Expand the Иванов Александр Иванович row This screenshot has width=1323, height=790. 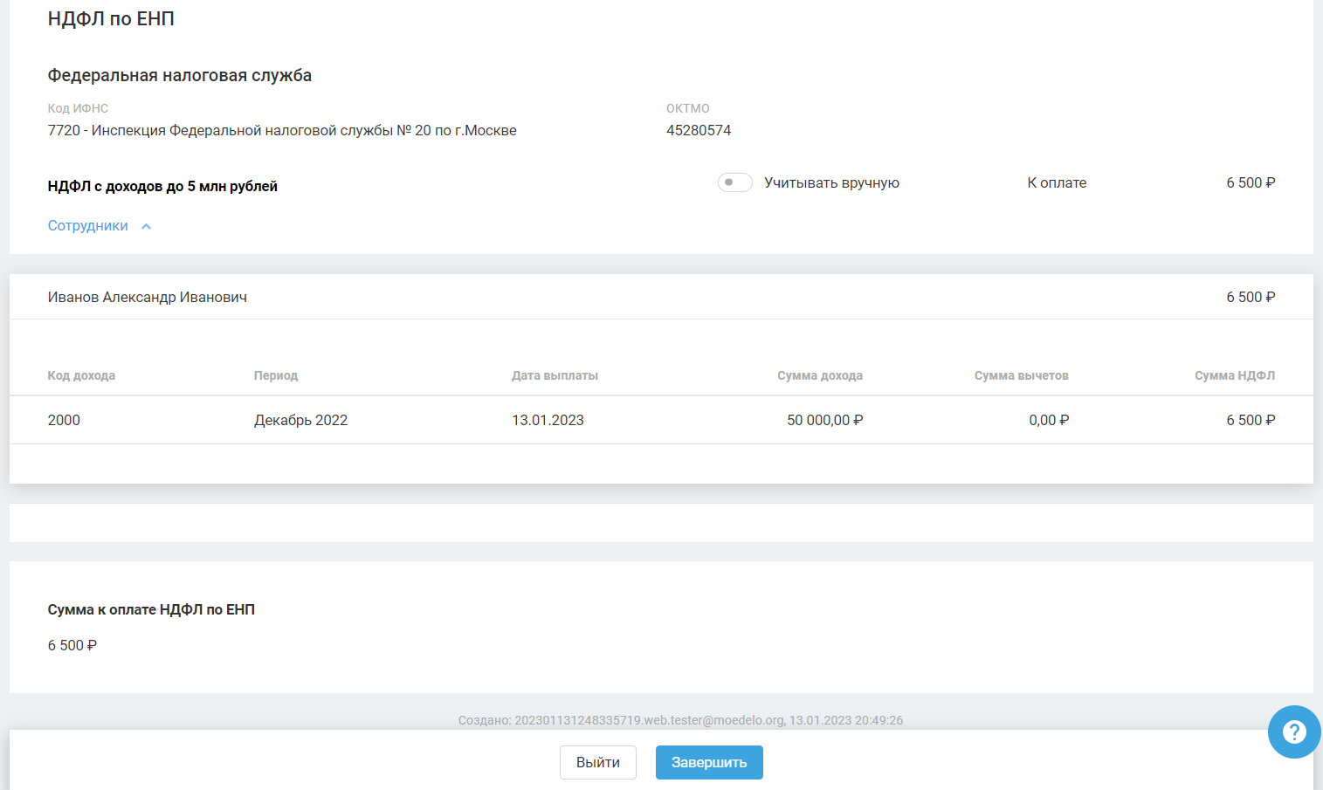click(x=148, y=298)
